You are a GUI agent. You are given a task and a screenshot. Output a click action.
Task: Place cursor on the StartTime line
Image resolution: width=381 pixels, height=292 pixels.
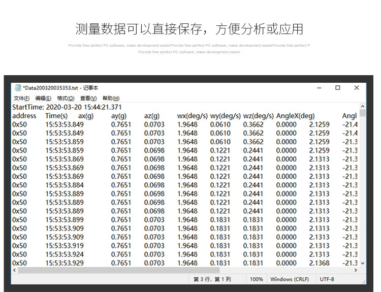point(67,107)
